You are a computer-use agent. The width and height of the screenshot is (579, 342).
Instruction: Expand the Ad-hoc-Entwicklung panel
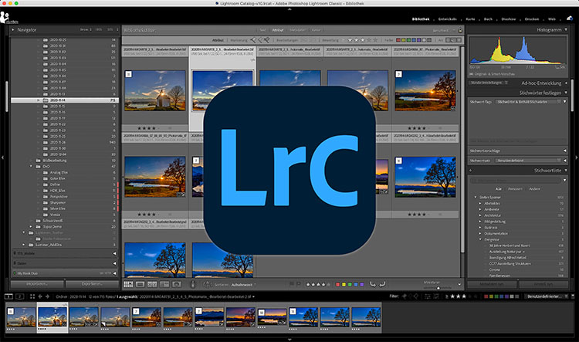[x=566, y=83]
